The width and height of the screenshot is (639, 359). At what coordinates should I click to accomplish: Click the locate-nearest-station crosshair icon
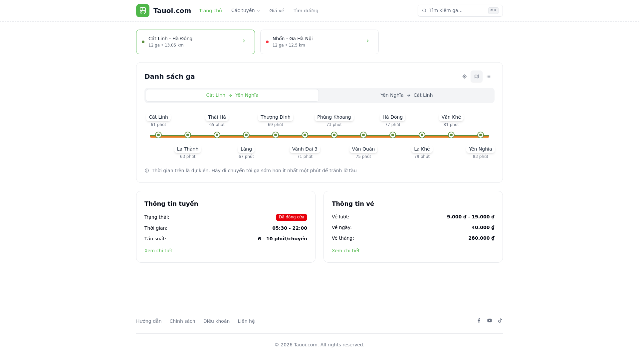coord(465,76)
